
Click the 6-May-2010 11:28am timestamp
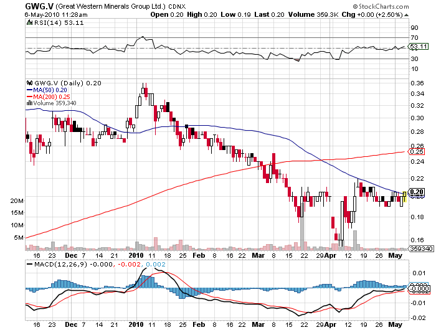tap(56, 15)
